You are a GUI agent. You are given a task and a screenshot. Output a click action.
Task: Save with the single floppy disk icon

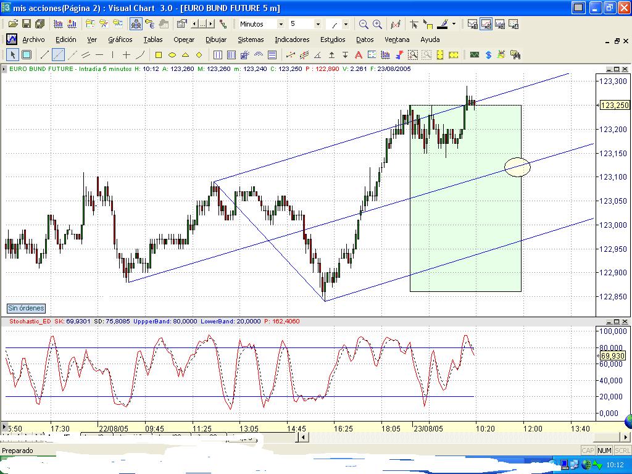[27, 24]
